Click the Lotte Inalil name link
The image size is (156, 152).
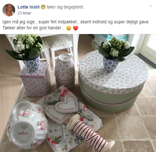(x=28, y=7)
